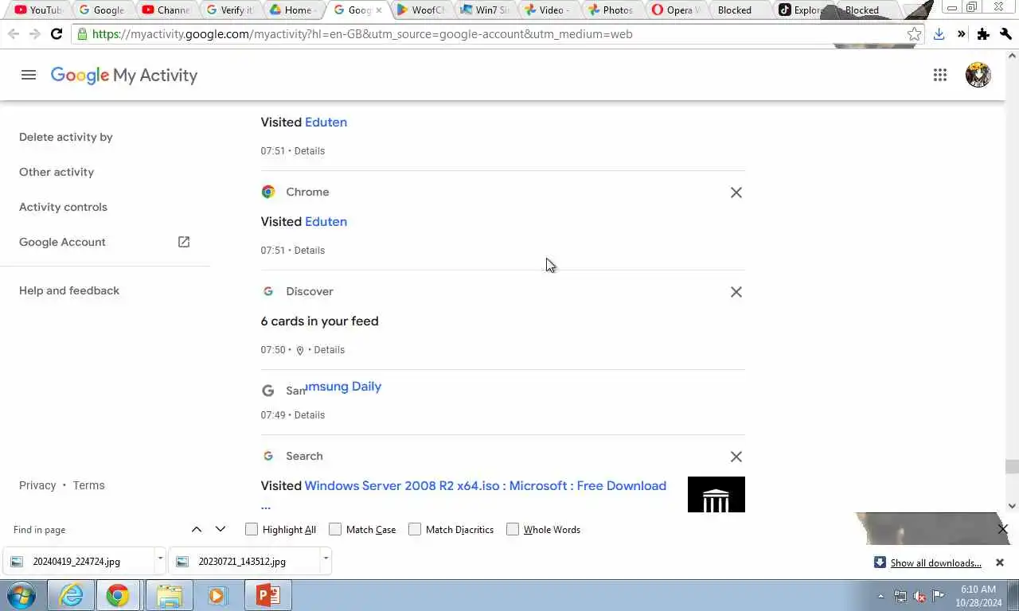This screenshot has width=1019, height=611.
Task: Open the Samsung Daily link
Action: [342, 386]
